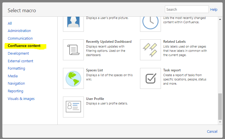
Task: Choose the Recently Changed clock icon
Action: (x=150, y=24)
